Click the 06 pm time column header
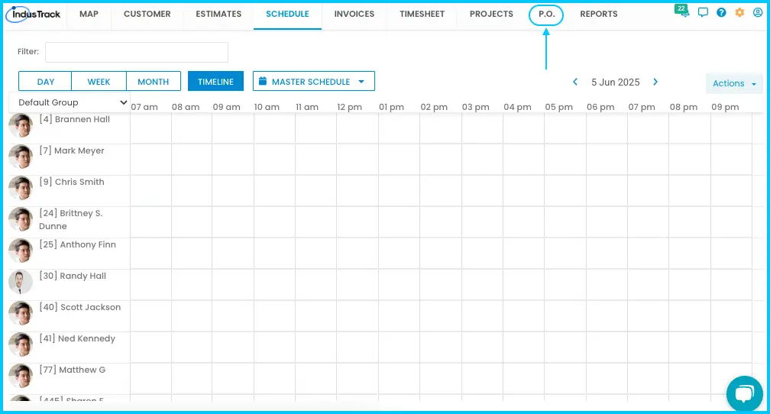770x414 pixels. (600, 107)
